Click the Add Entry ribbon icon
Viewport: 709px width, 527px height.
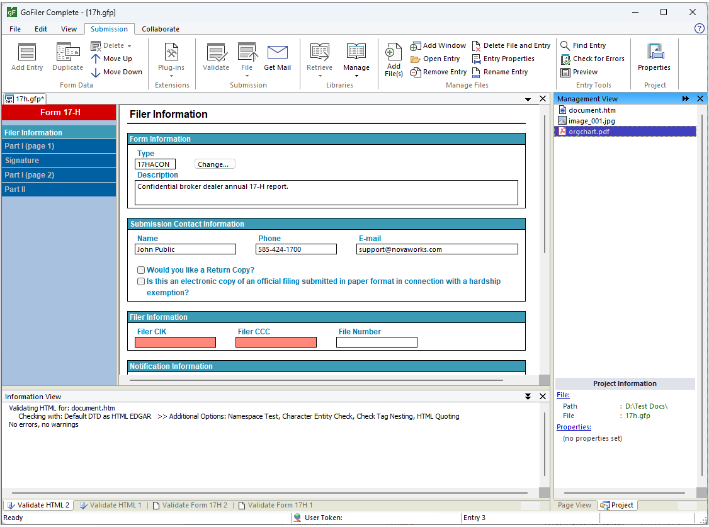[x=26, y=52]
